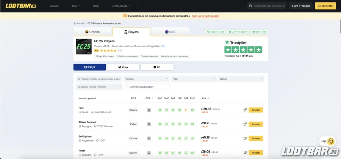Viewport: 341px width, 159px height.
Task: Click Accueil breadcrumb link
Action: [80, 23]
